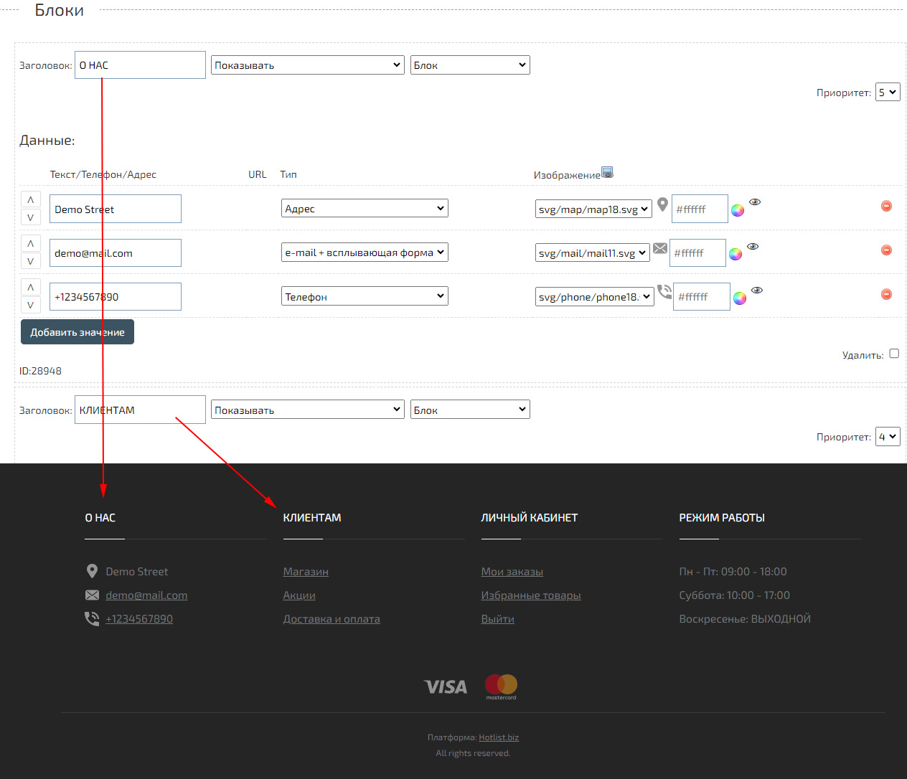This screenshot has height=779, width=907.
Task: Click red minus icon on phone number row
Action: pyautogui.click(x=886, y=294)
